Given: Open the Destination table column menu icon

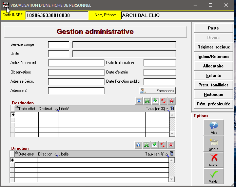Looking at the screenshot, I should [172, 108].
